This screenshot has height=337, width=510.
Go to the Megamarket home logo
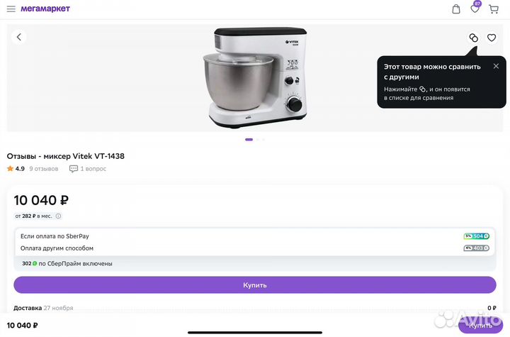45,9
